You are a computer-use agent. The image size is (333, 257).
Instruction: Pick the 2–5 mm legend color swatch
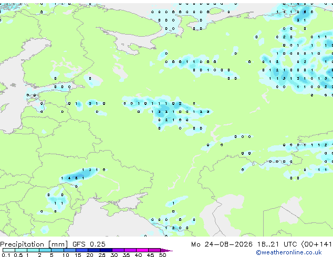(45, 250)
